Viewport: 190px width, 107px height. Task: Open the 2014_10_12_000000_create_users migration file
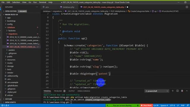click(25, 37)
